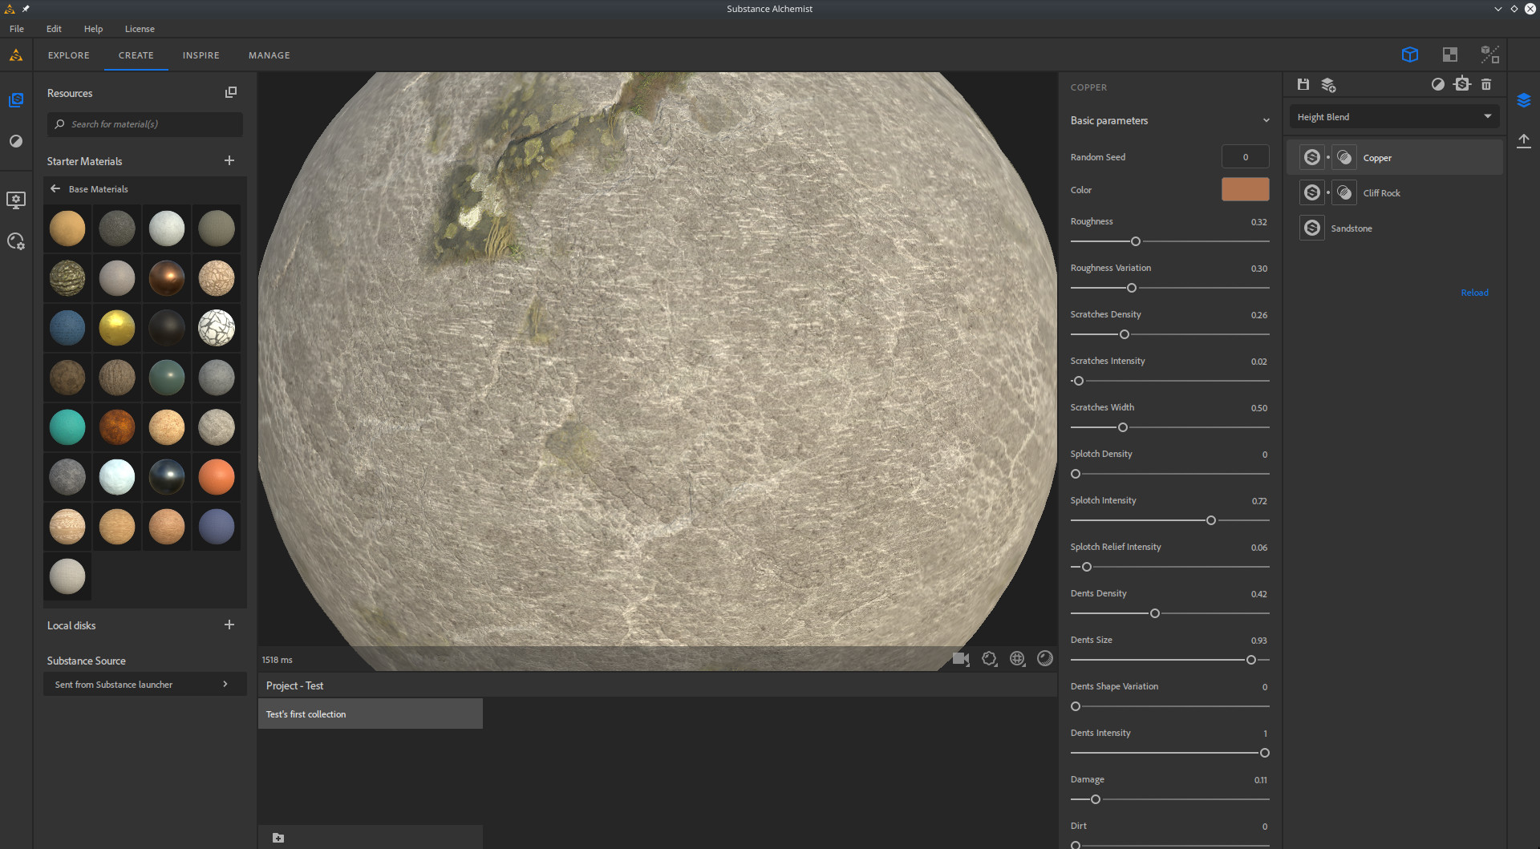Detach the Resources panel window
The image size is (1540, 849).
pyautogui.click(x=231, y=92)
